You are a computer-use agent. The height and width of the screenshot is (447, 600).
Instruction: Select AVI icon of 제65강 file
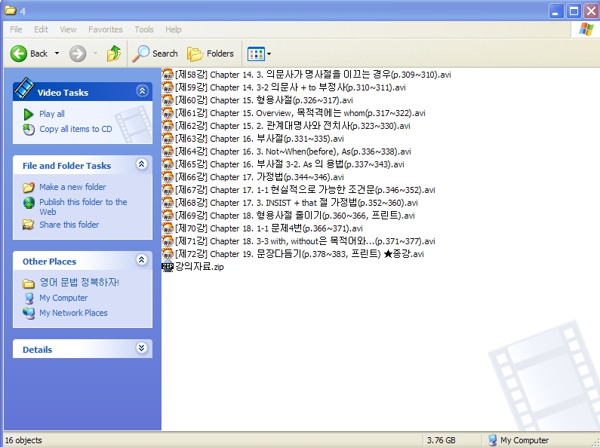(x=168, y=164)
